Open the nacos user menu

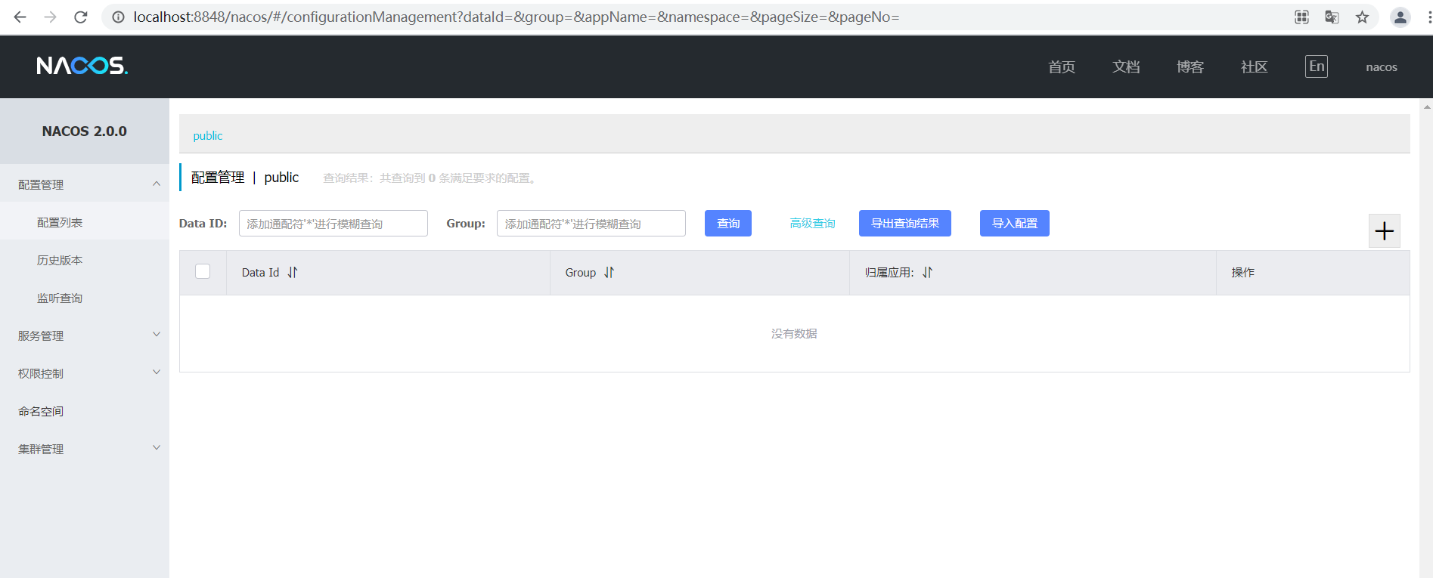pyautogui.click(x=1381, y=66)
